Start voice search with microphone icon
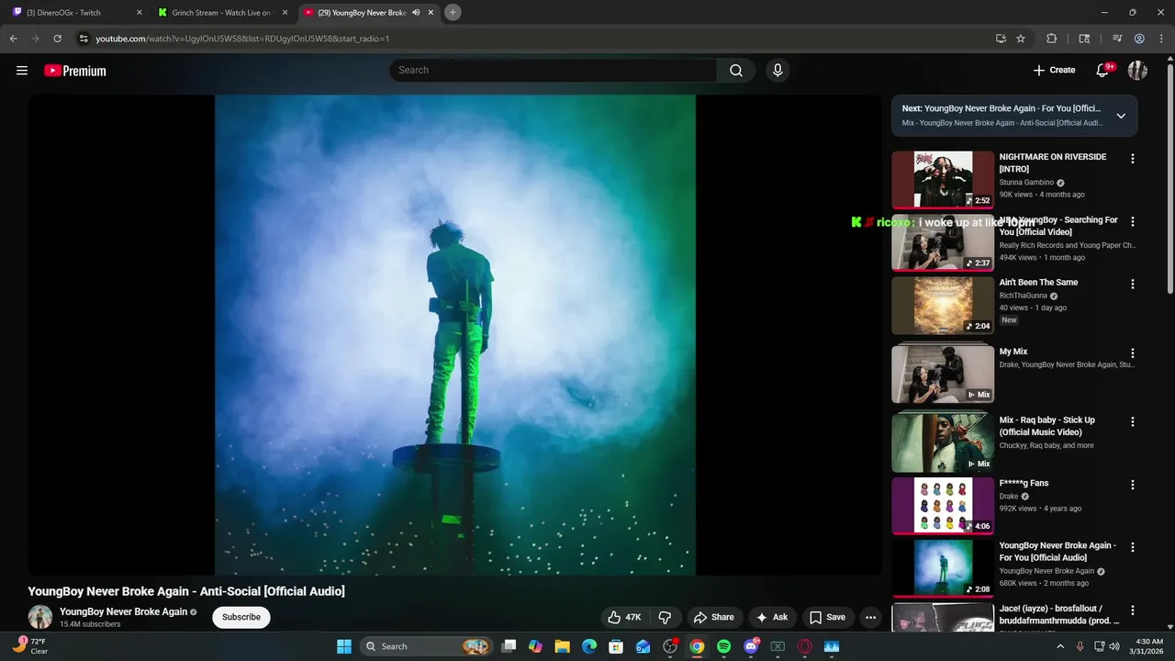1175x661 pixels. 778,71
